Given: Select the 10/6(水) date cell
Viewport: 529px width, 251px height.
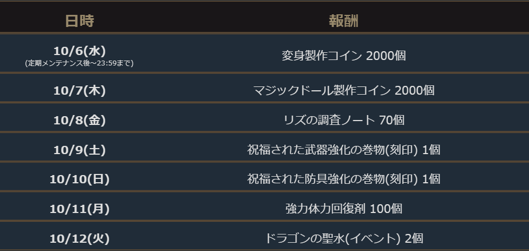Looking at the screenshot, I should pos(79,51).
